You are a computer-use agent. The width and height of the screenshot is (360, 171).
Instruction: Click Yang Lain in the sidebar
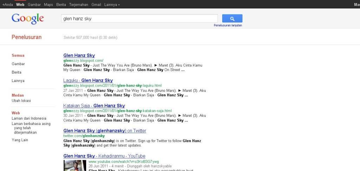(x=20, y=140)
